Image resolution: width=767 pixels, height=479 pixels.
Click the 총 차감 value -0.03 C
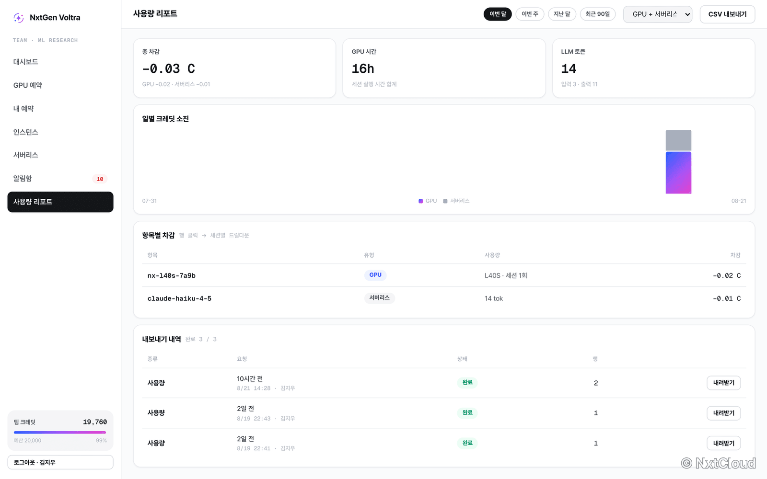[x=168, y=69]
